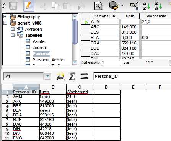The image size is (171, 141).
Task: Select spreadsheet column D header
Action: tap(106, 87)
